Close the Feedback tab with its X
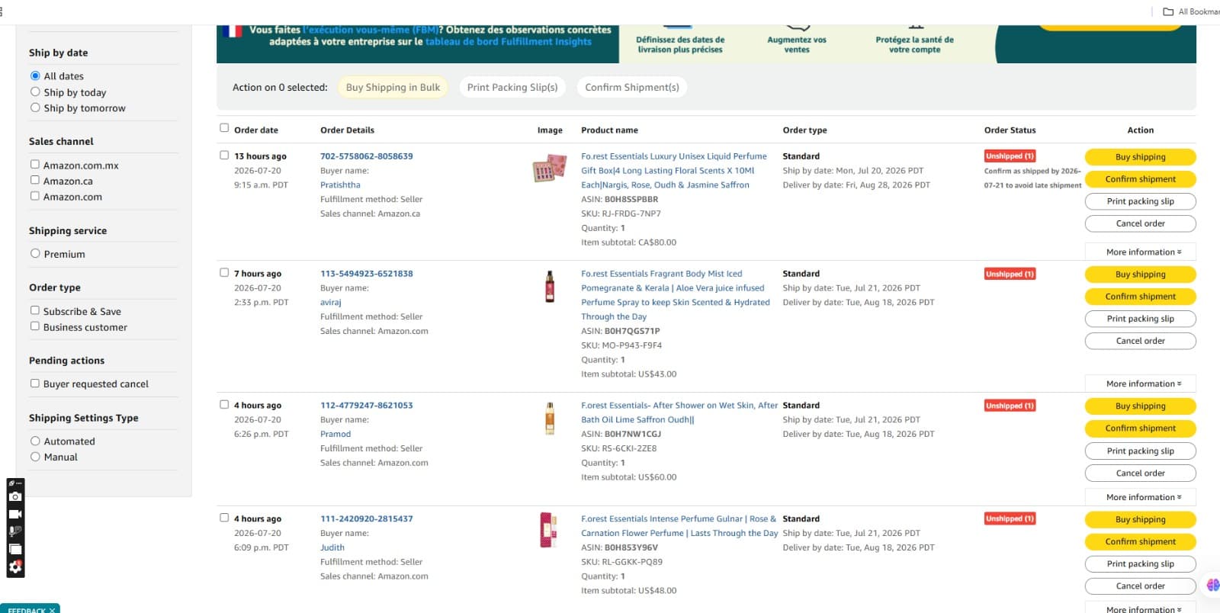 52,610
